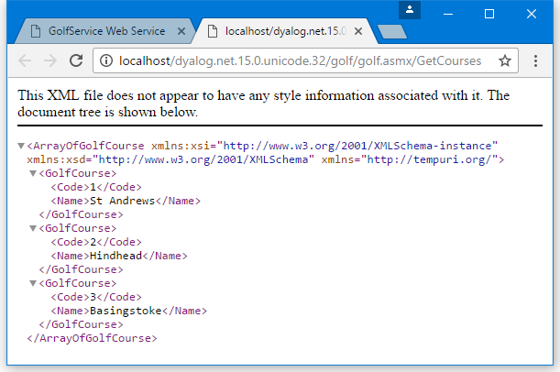The height and width of the screenshot is (372, 560).
Task: Reload the current page
Action: coord(76,61)
